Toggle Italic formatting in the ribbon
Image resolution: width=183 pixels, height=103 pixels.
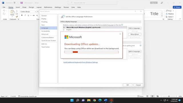click(25, 15)
